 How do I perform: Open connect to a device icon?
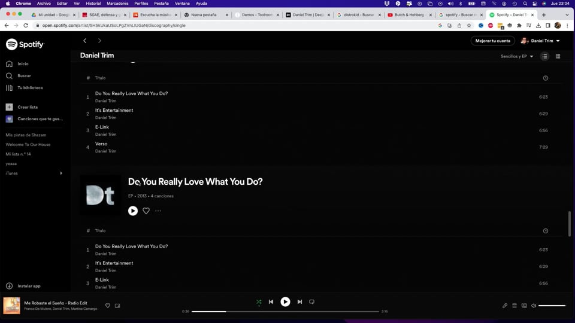[524, 306]
